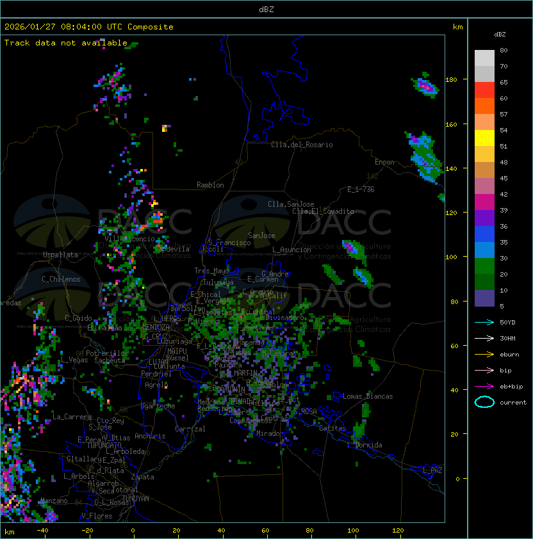Click the 'E_1-736' map label
The image size is (533, 539).
pyautogui.click(x=361, y=189)
